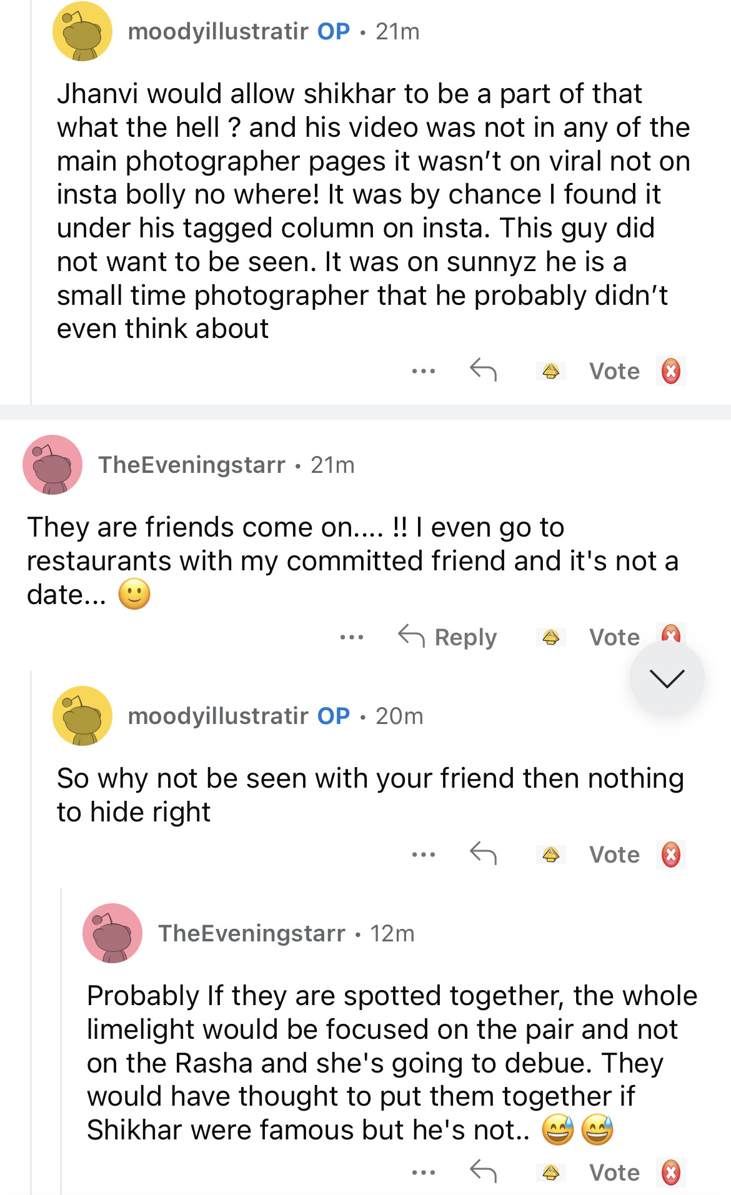Viewport: 731px width, 1195px height.
Task: Click reply arrow on the 'even think about' comment
Action: [x=483, y=370]
